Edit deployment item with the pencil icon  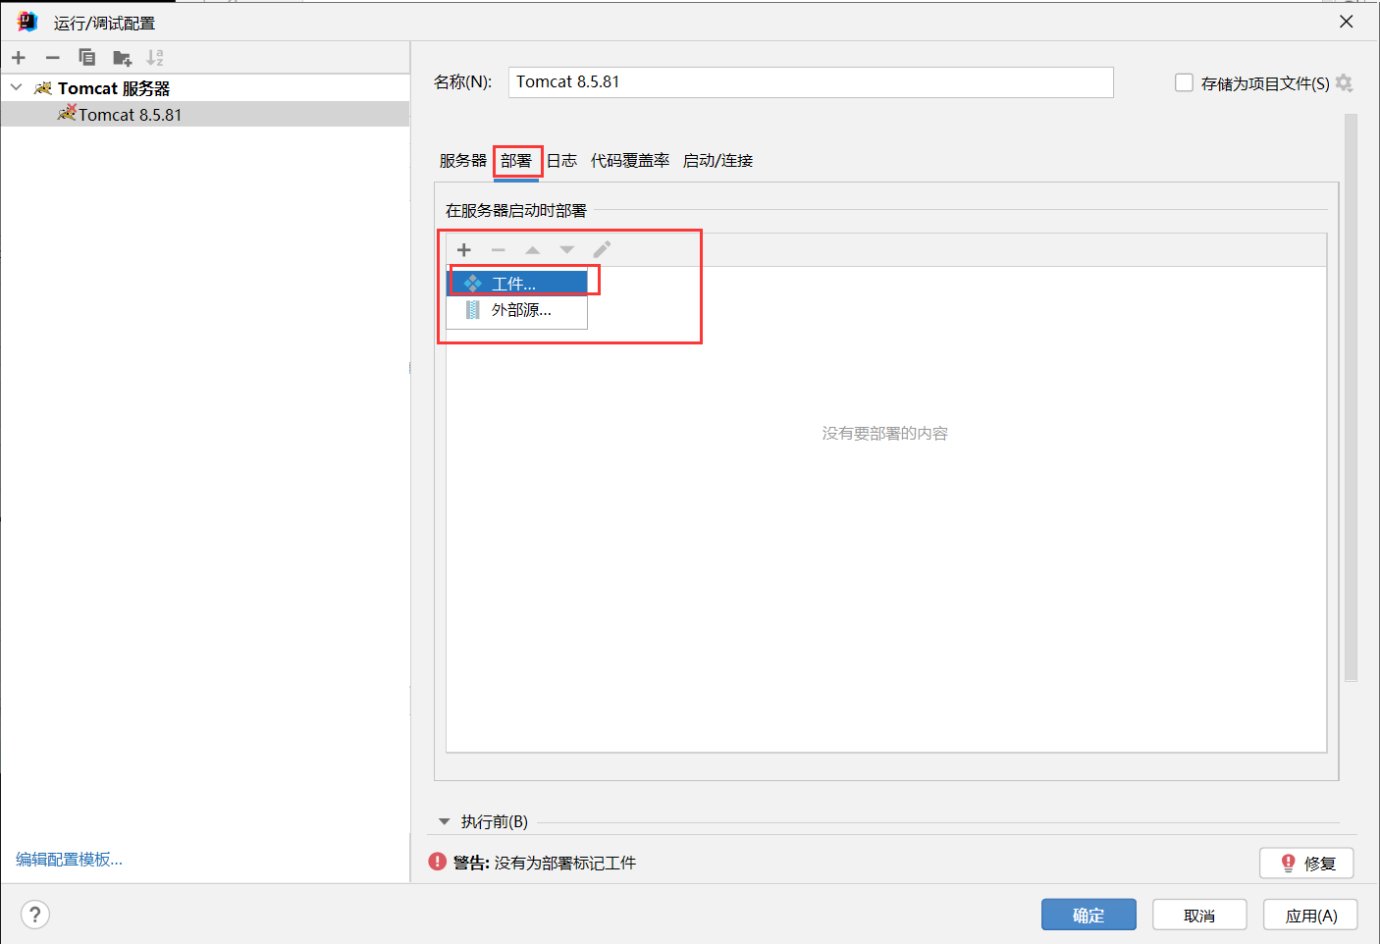[x=602, y=250]
